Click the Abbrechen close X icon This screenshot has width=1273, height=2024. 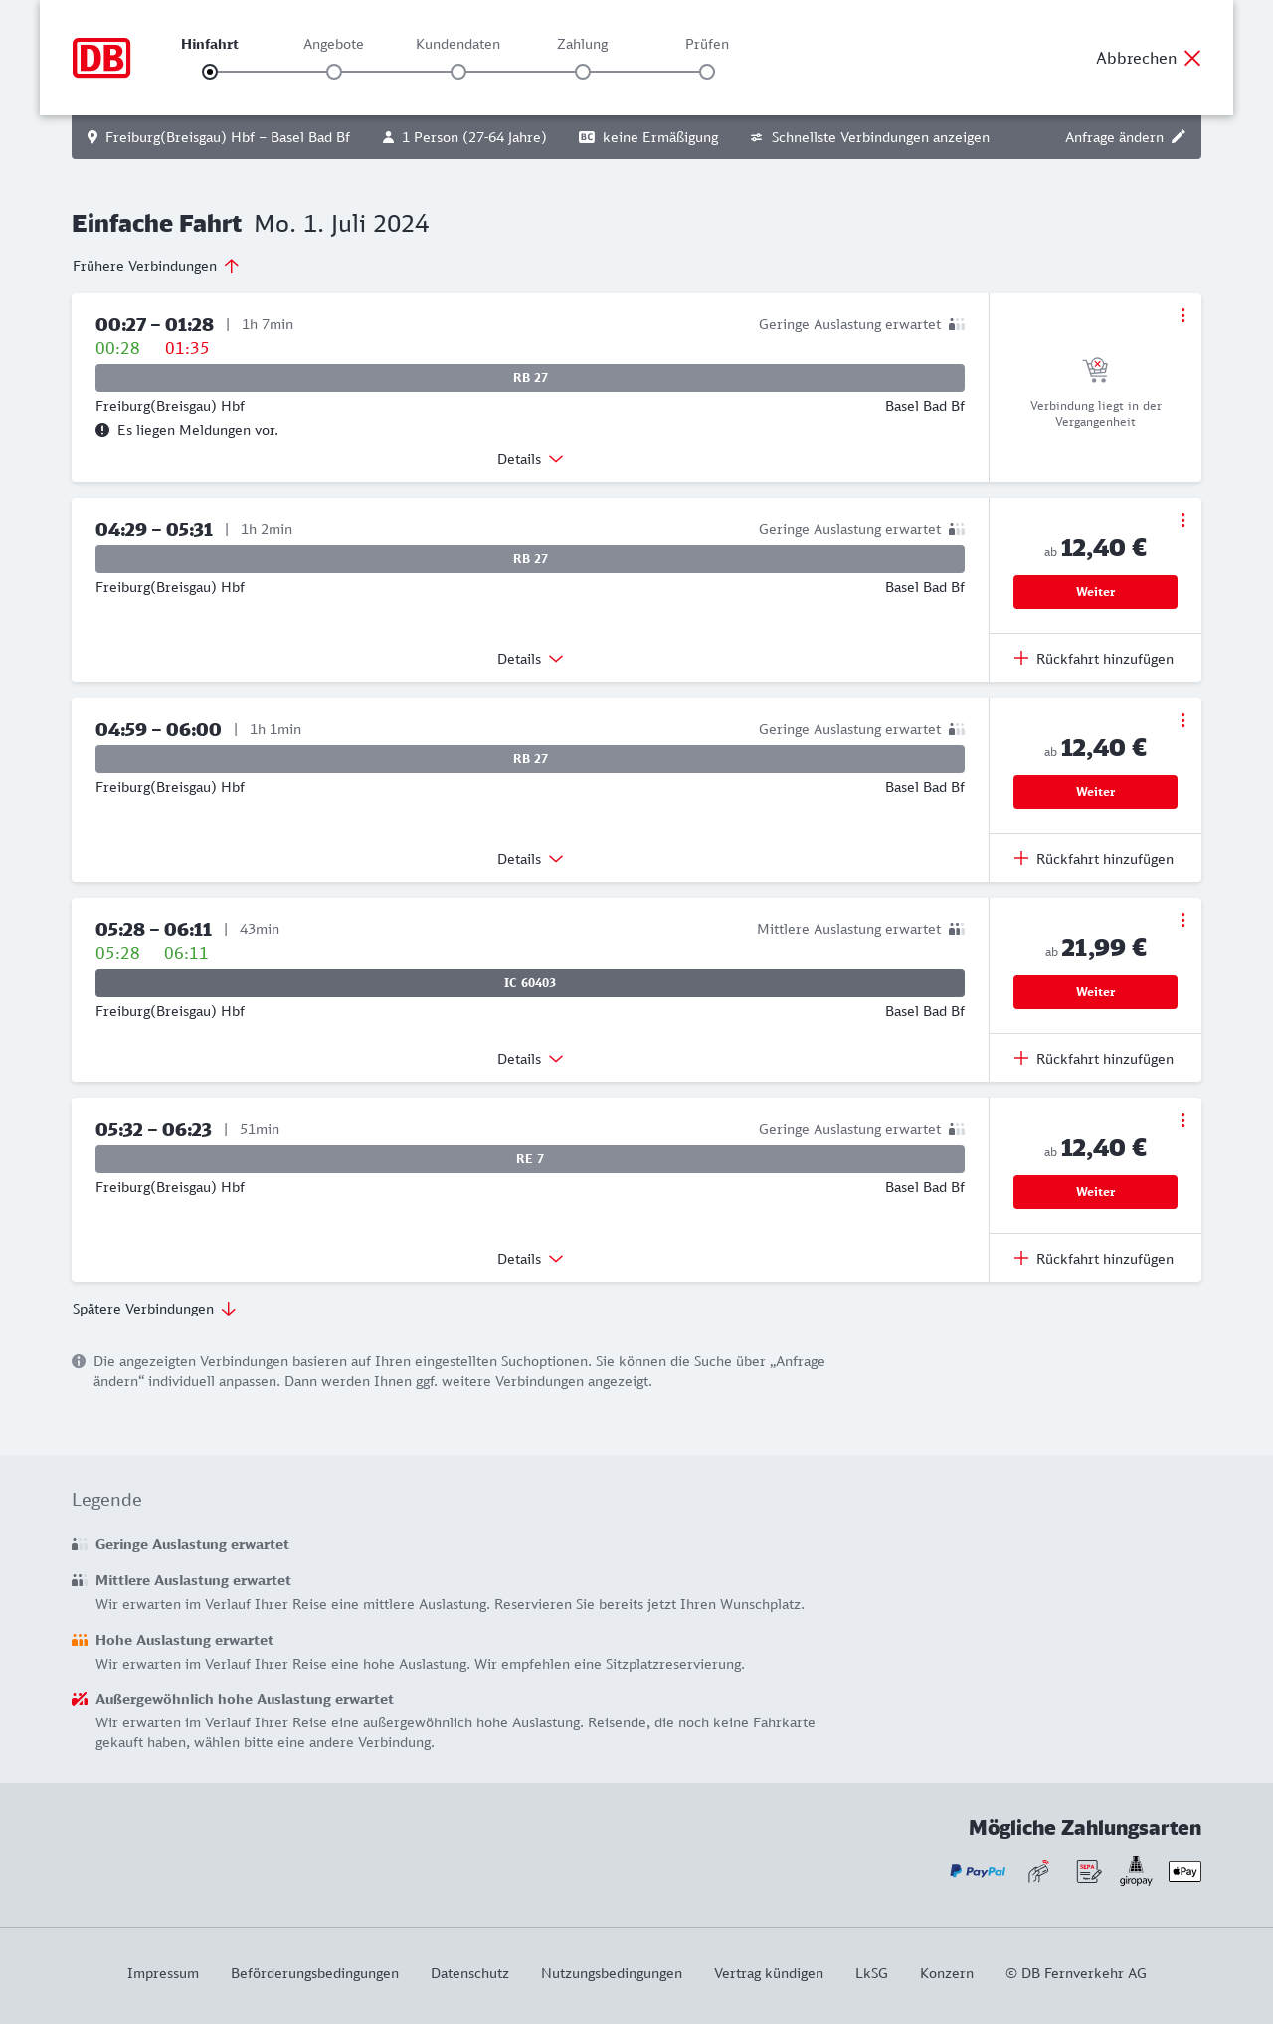(x=1192, y=58)
